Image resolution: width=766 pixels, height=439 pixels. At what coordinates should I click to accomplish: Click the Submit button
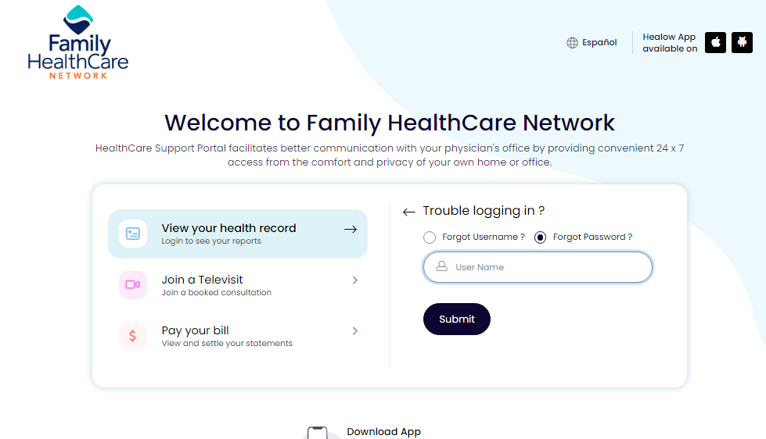coord(457,319)
